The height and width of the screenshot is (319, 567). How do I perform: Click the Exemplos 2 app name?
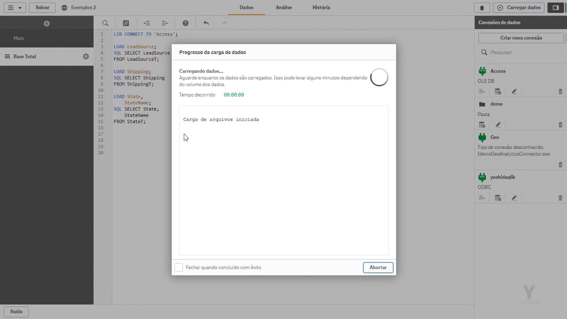(84, 8)
